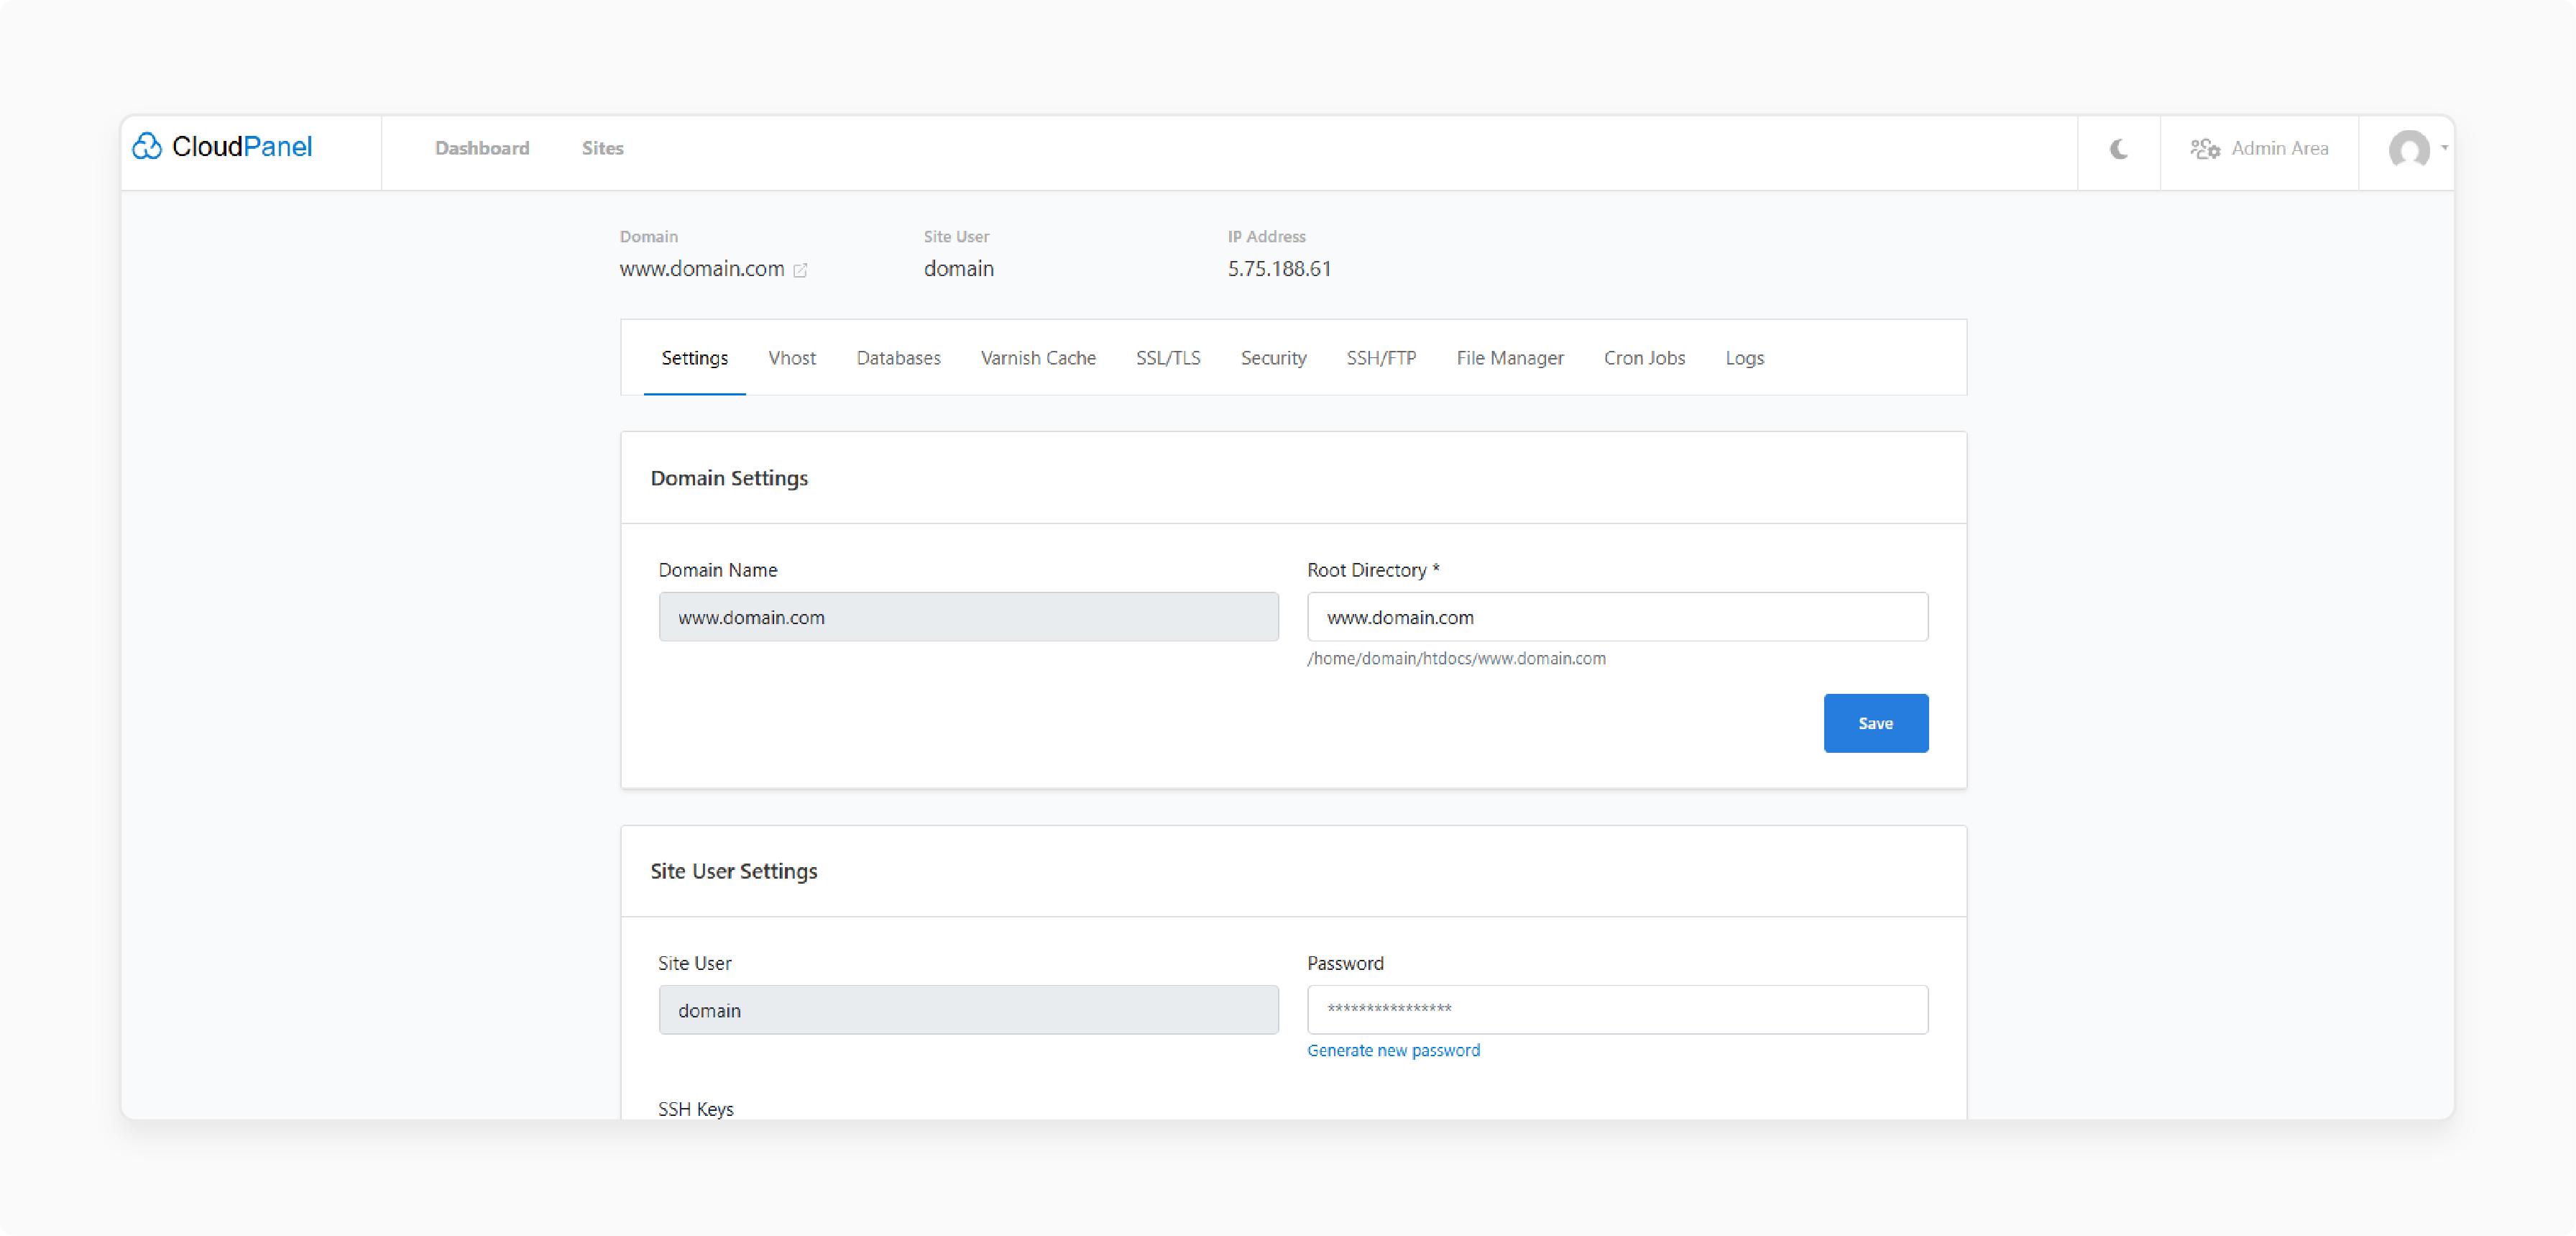Click the SSH Keys label
This screenshot has height=1236, width=2576.
(x=695, y=1109)
